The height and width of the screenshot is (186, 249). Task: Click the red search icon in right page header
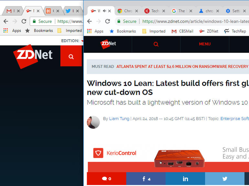[156, 44]
